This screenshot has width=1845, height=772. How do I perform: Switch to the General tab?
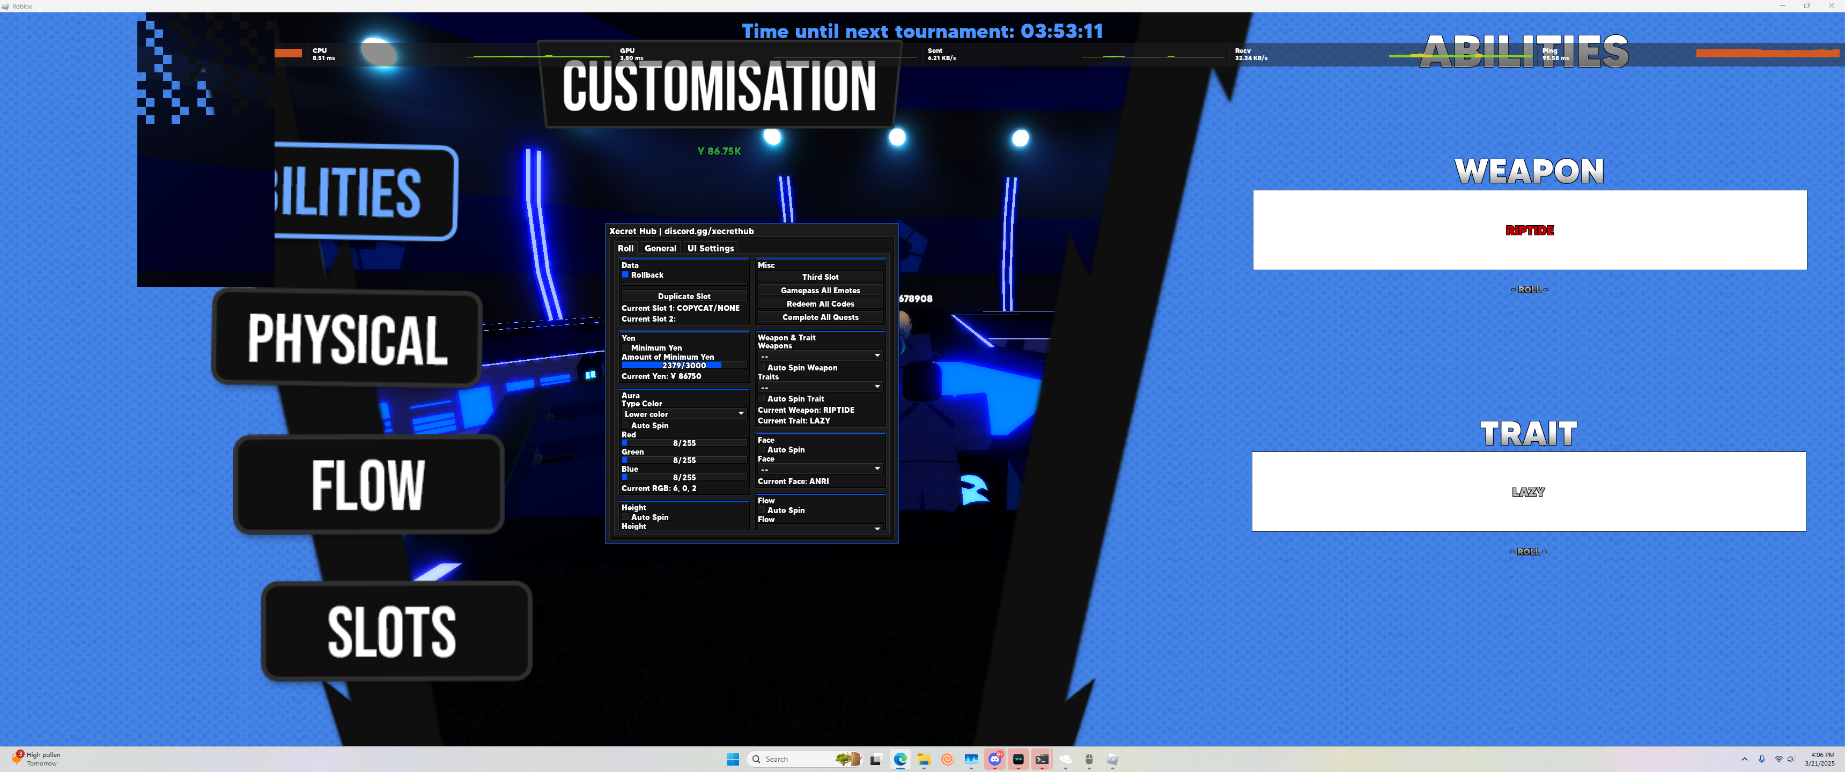pos(660,249)
